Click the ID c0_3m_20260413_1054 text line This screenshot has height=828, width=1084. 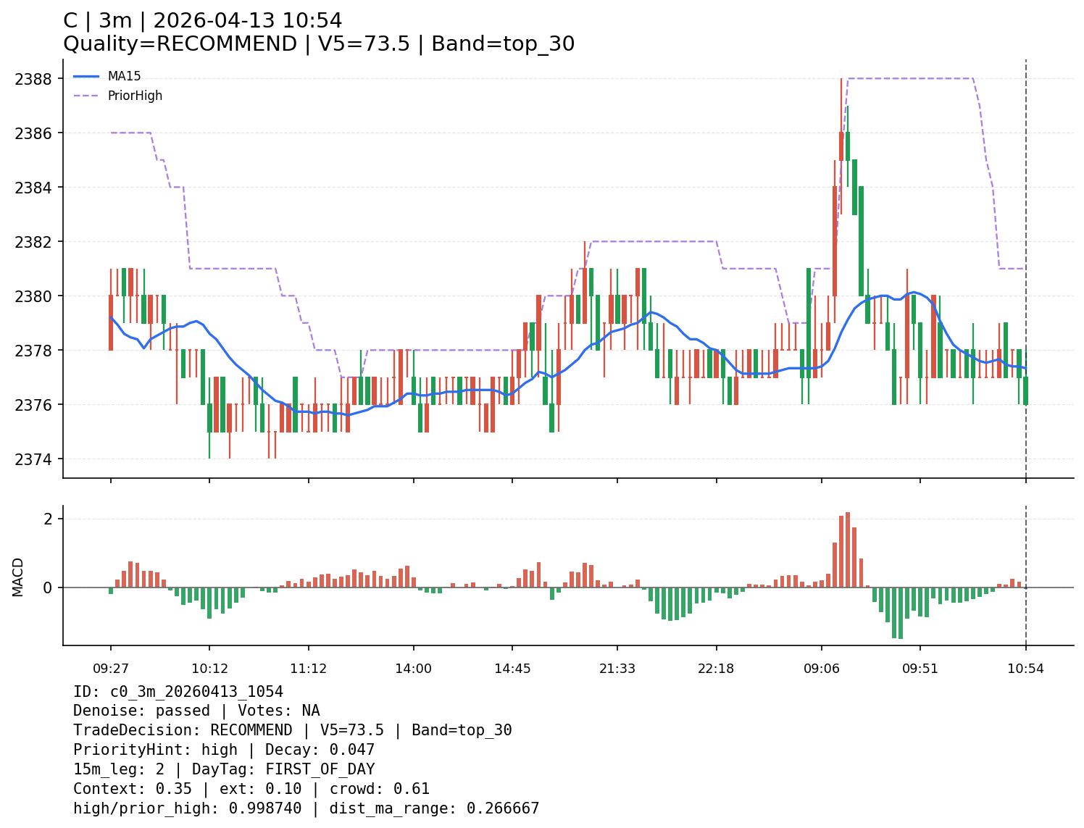point(178,692)
